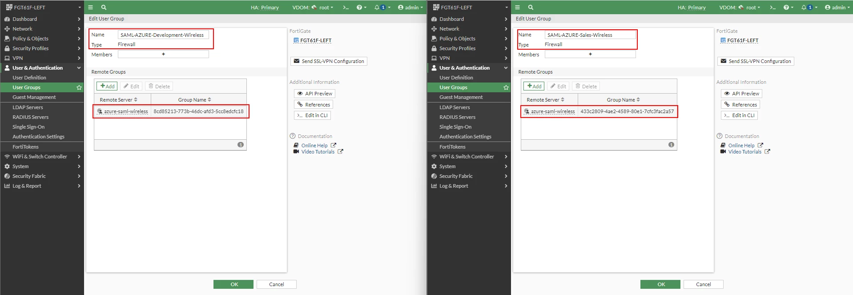
Task: Favorite User Groups star in the left window
Action: coord(79,87)
